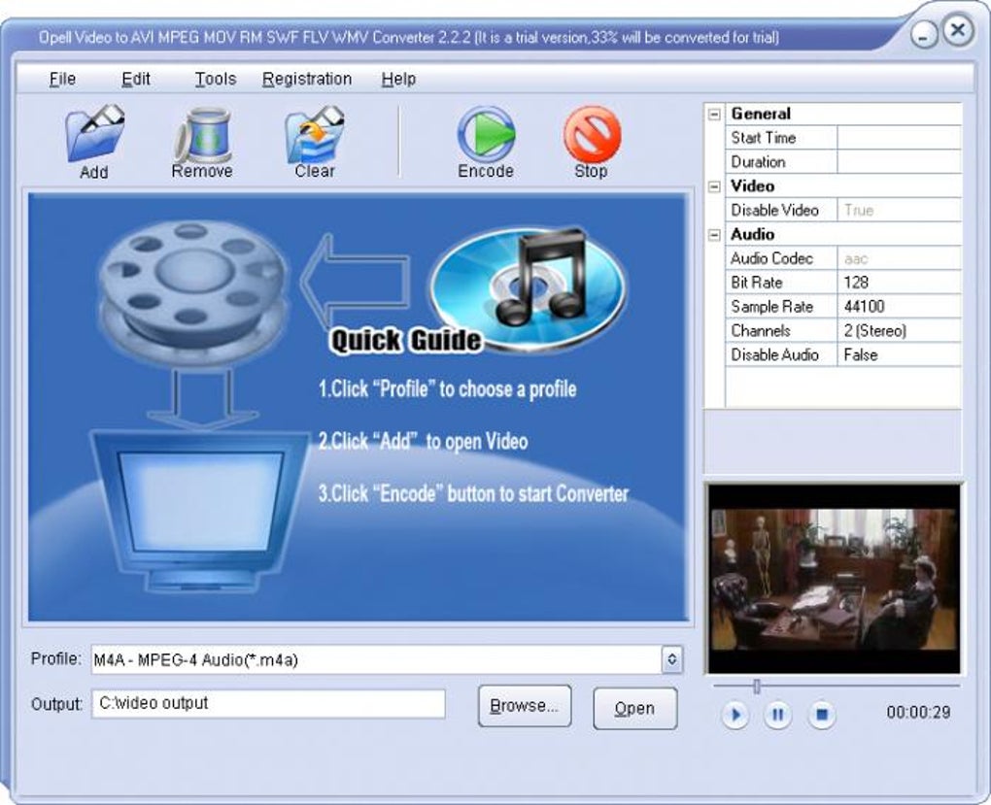Screen dimensions: 991x805
Task: Close the converter window
Action: (x=958, y=30)
